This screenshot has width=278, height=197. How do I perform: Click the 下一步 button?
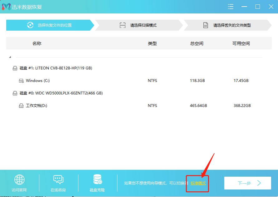[247, 183]
